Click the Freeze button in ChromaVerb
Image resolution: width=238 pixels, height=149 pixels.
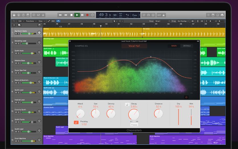pyautogui.click(x=134, y=125)
